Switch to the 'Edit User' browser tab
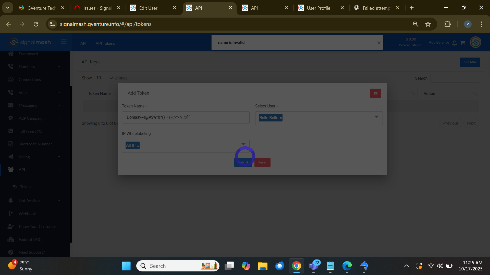 click(x=148, y=8)
